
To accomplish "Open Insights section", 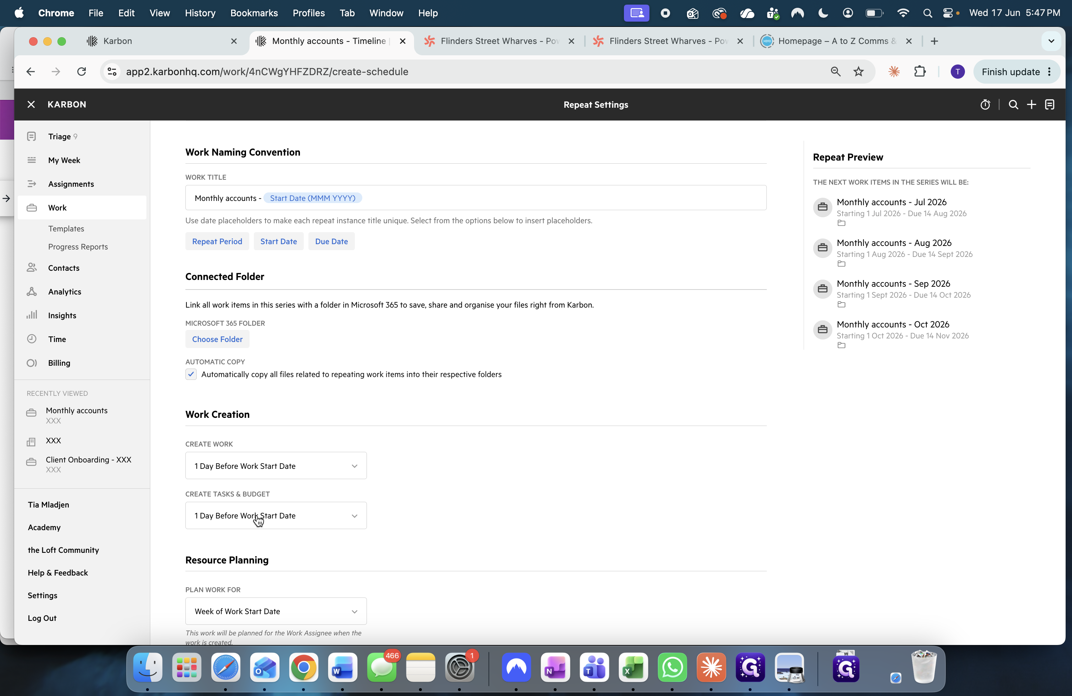I will (82, 315).
